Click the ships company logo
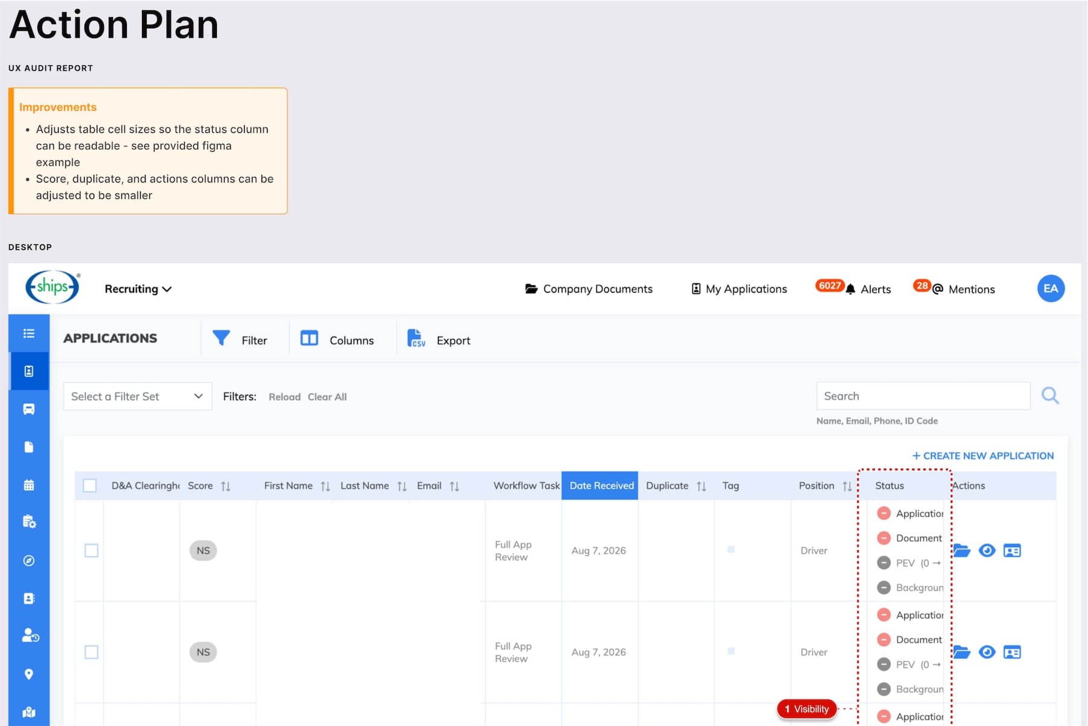This screenshot has width=1088, height=726. click(53, 287)
